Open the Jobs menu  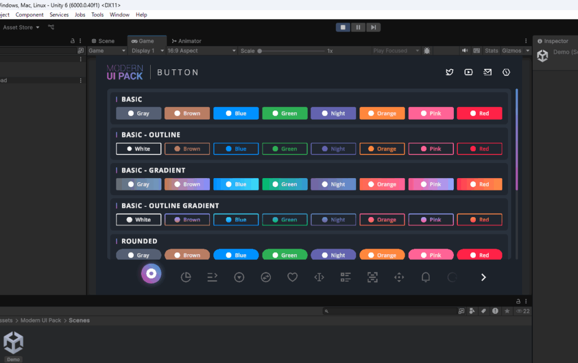80,15
